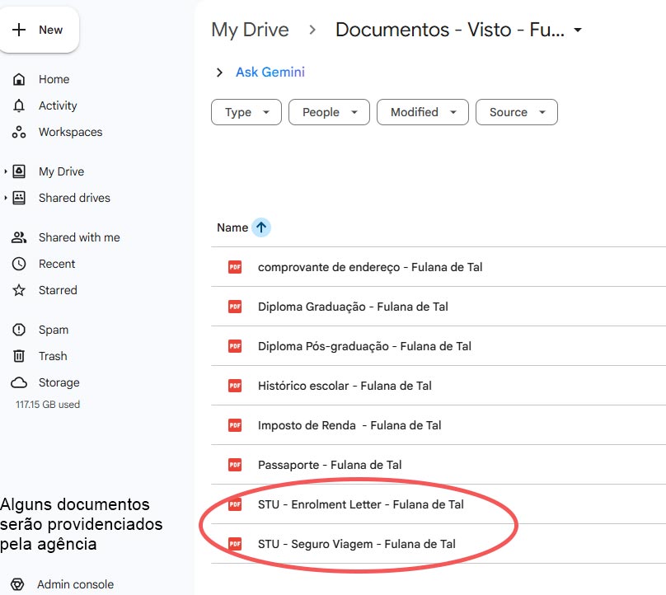This screenshot has height=595, width=666.
Task: Open Activity bell icon
Action: (19, 105)
